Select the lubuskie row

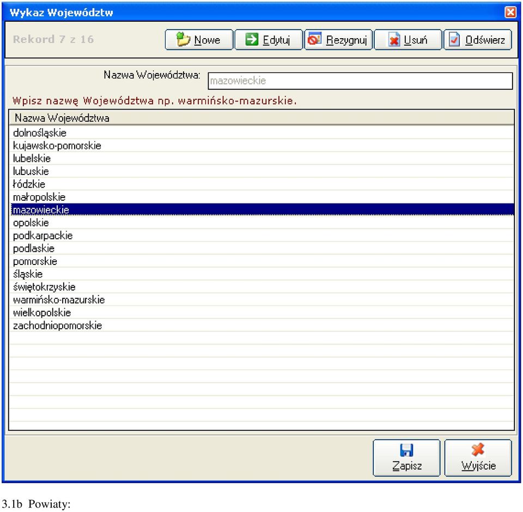coord(262,171)
